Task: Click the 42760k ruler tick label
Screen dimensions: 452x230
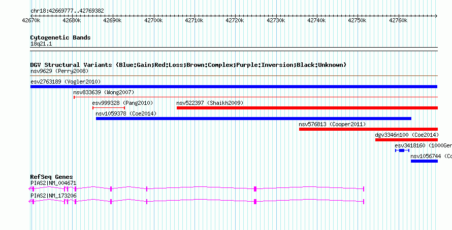Action: 398,20
